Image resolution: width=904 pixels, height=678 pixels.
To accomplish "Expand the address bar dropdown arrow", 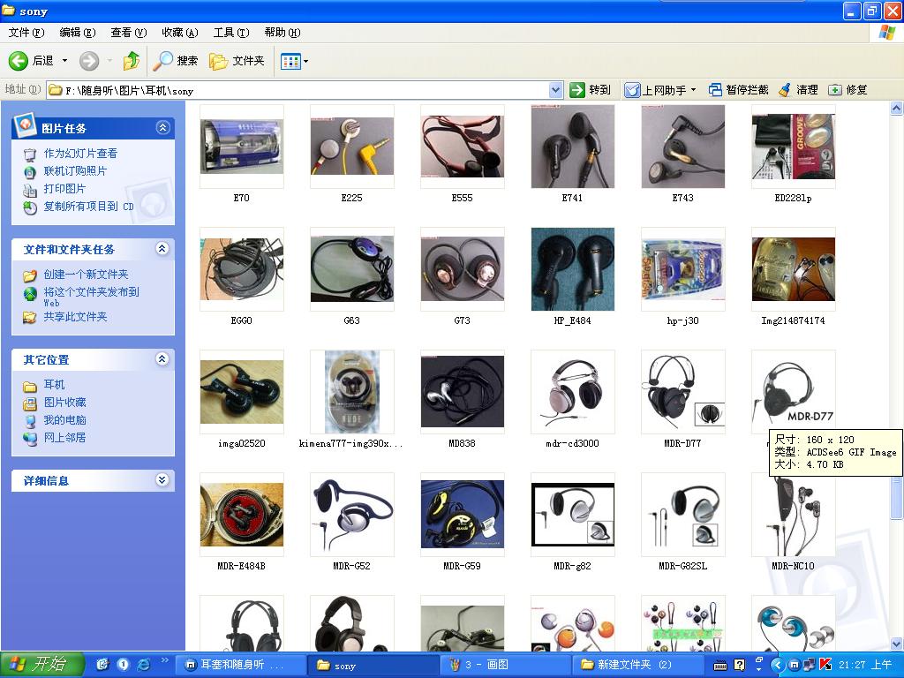I will tap(555, 90).
